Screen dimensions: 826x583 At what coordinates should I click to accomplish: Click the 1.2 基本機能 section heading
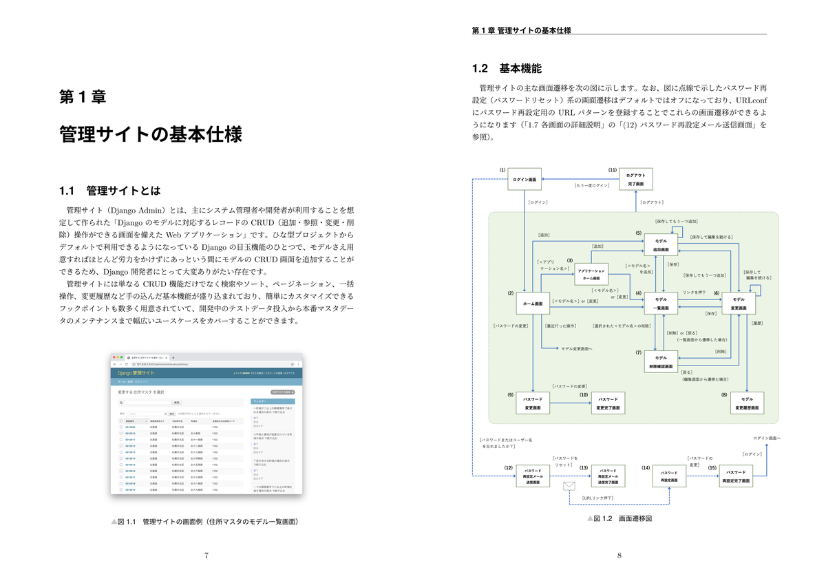coord(507,69)
